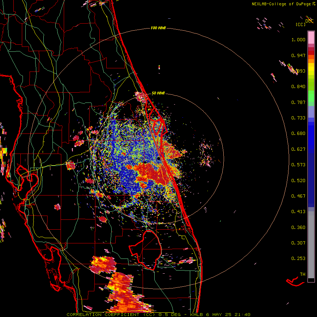This screenshot has width=317, height=317.
Task: Click the 0.413 scale value
Action: pyautogui.click(x=298, y=212)
